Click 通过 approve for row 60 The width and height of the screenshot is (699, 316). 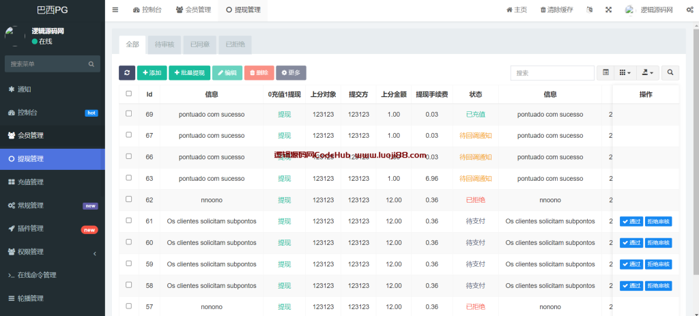point(631,243)
